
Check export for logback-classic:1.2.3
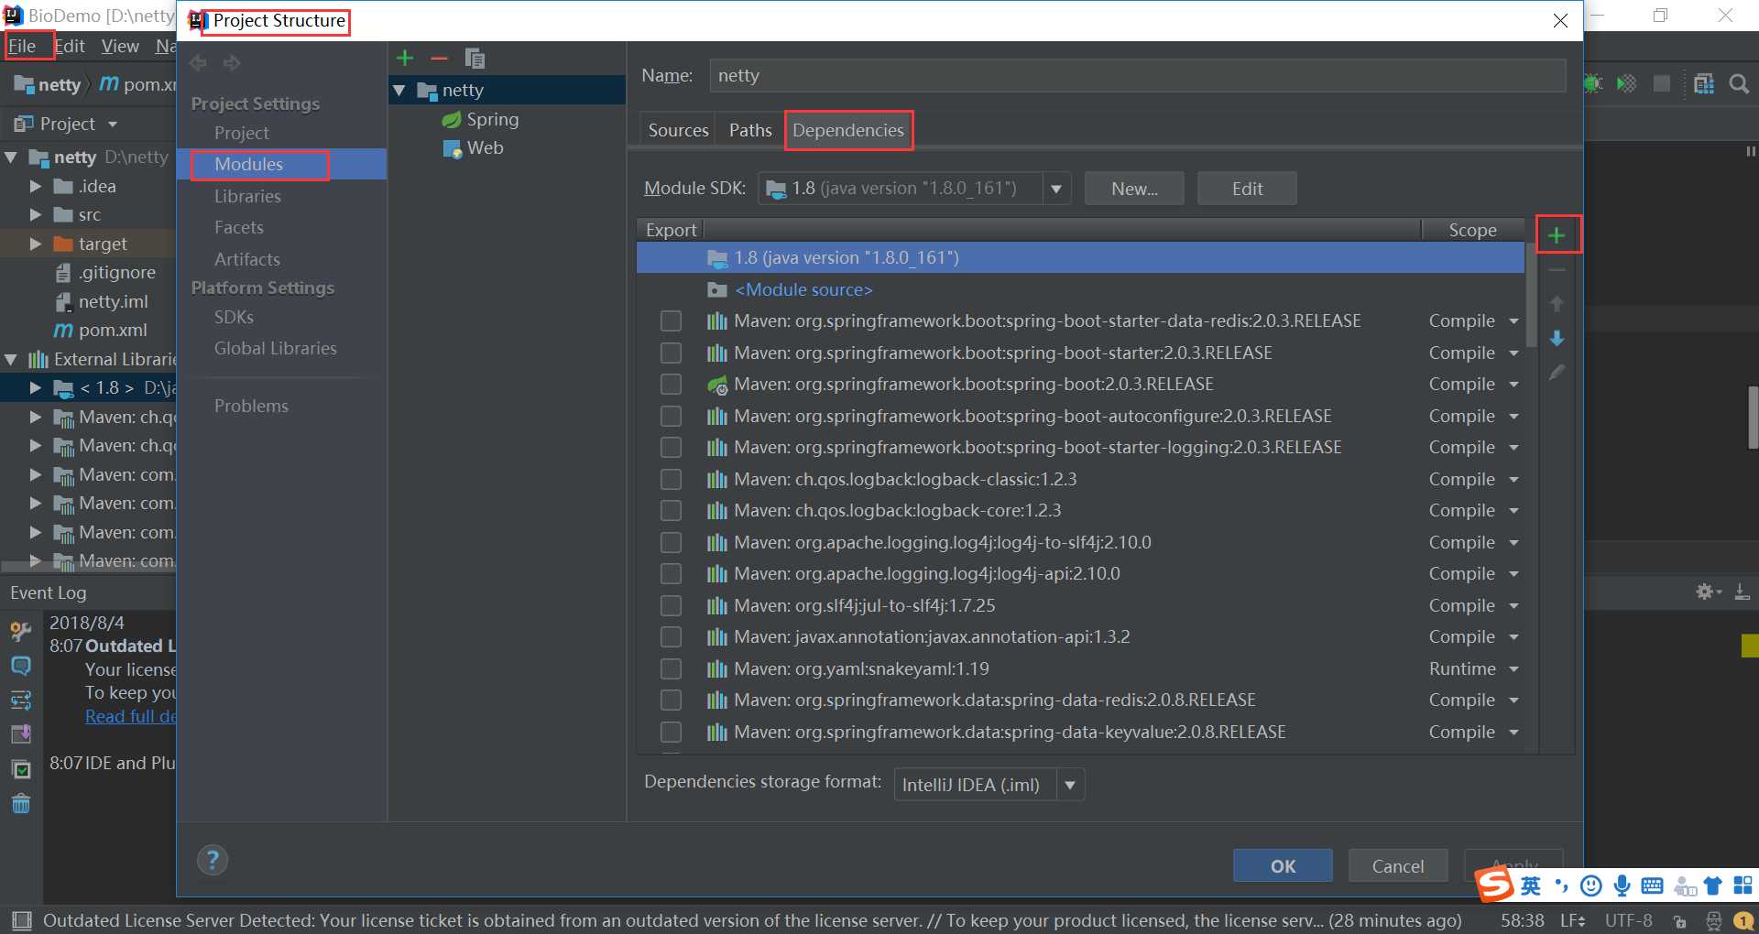(671, 479)
